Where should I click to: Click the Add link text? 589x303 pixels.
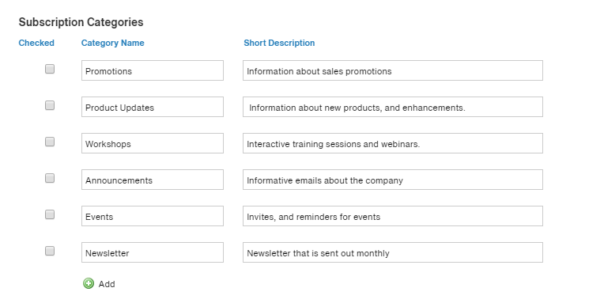tap(107, 284)
